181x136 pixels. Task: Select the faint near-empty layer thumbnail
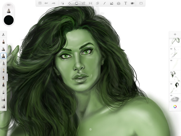(175, 64)
